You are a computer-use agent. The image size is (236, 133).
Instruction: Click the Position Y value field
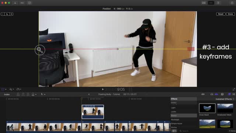click(129, 9)
